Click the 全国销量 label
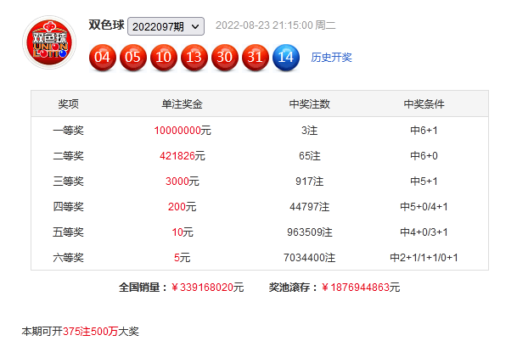Viewport: 517px width, 352px height. (142, 288)
